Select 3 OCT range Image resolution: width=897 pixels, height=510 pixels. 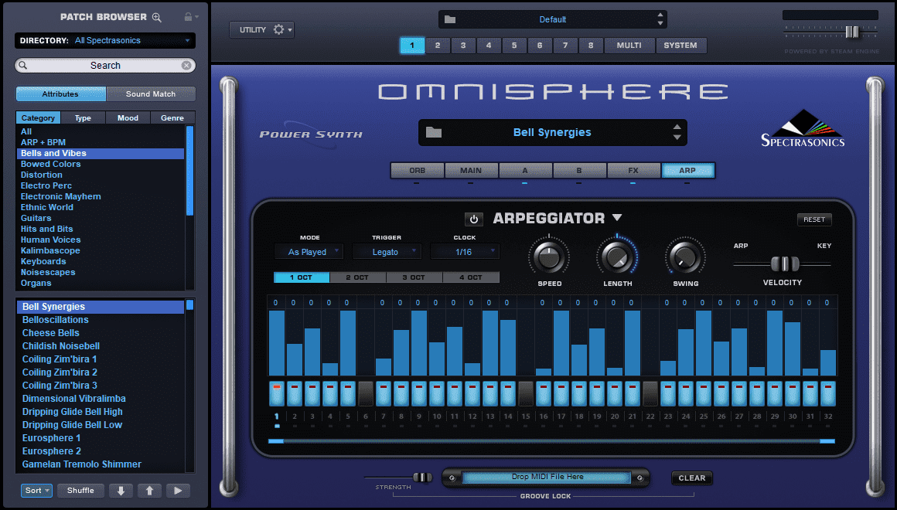[414, 277]
